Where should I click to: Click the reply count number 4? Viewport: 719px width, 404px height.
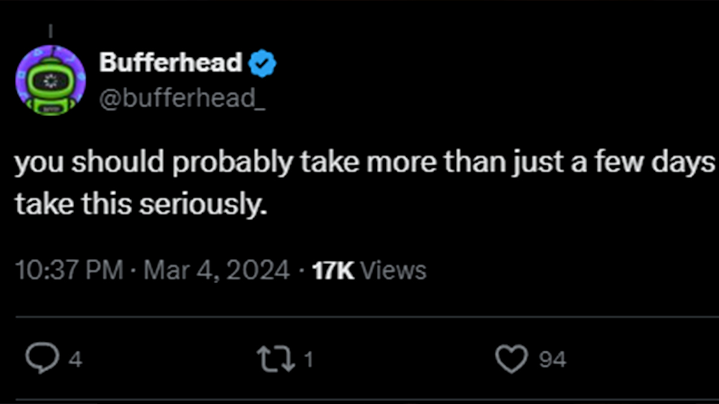pos(75,360)
